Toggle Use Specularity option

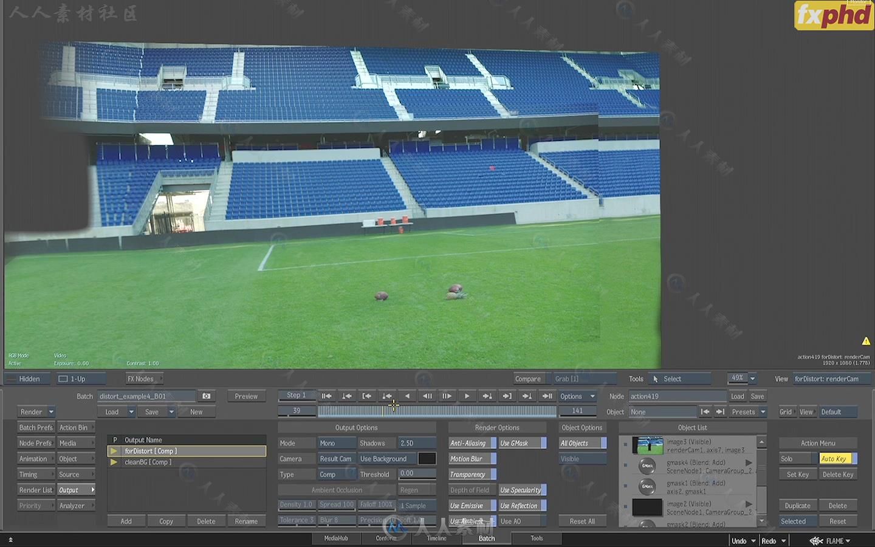coord(523,490)
